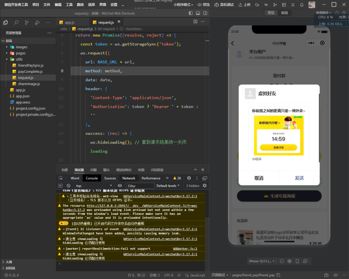This screenshot has height=279, width=349.
Task: Open the app.js editor tab
Action: tap(70, 23)
